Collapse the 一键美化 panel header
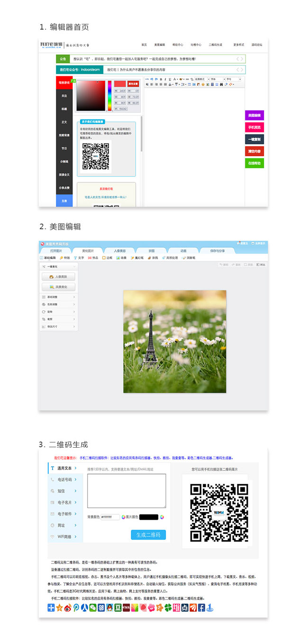 tap(58, 267)
